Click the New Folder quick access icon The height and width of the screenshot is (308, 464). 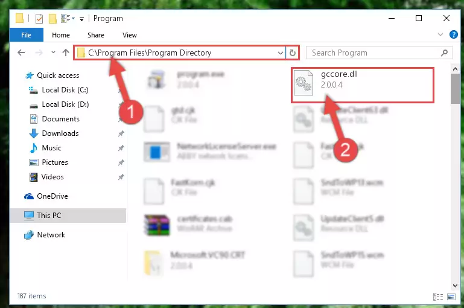(52, 19)
